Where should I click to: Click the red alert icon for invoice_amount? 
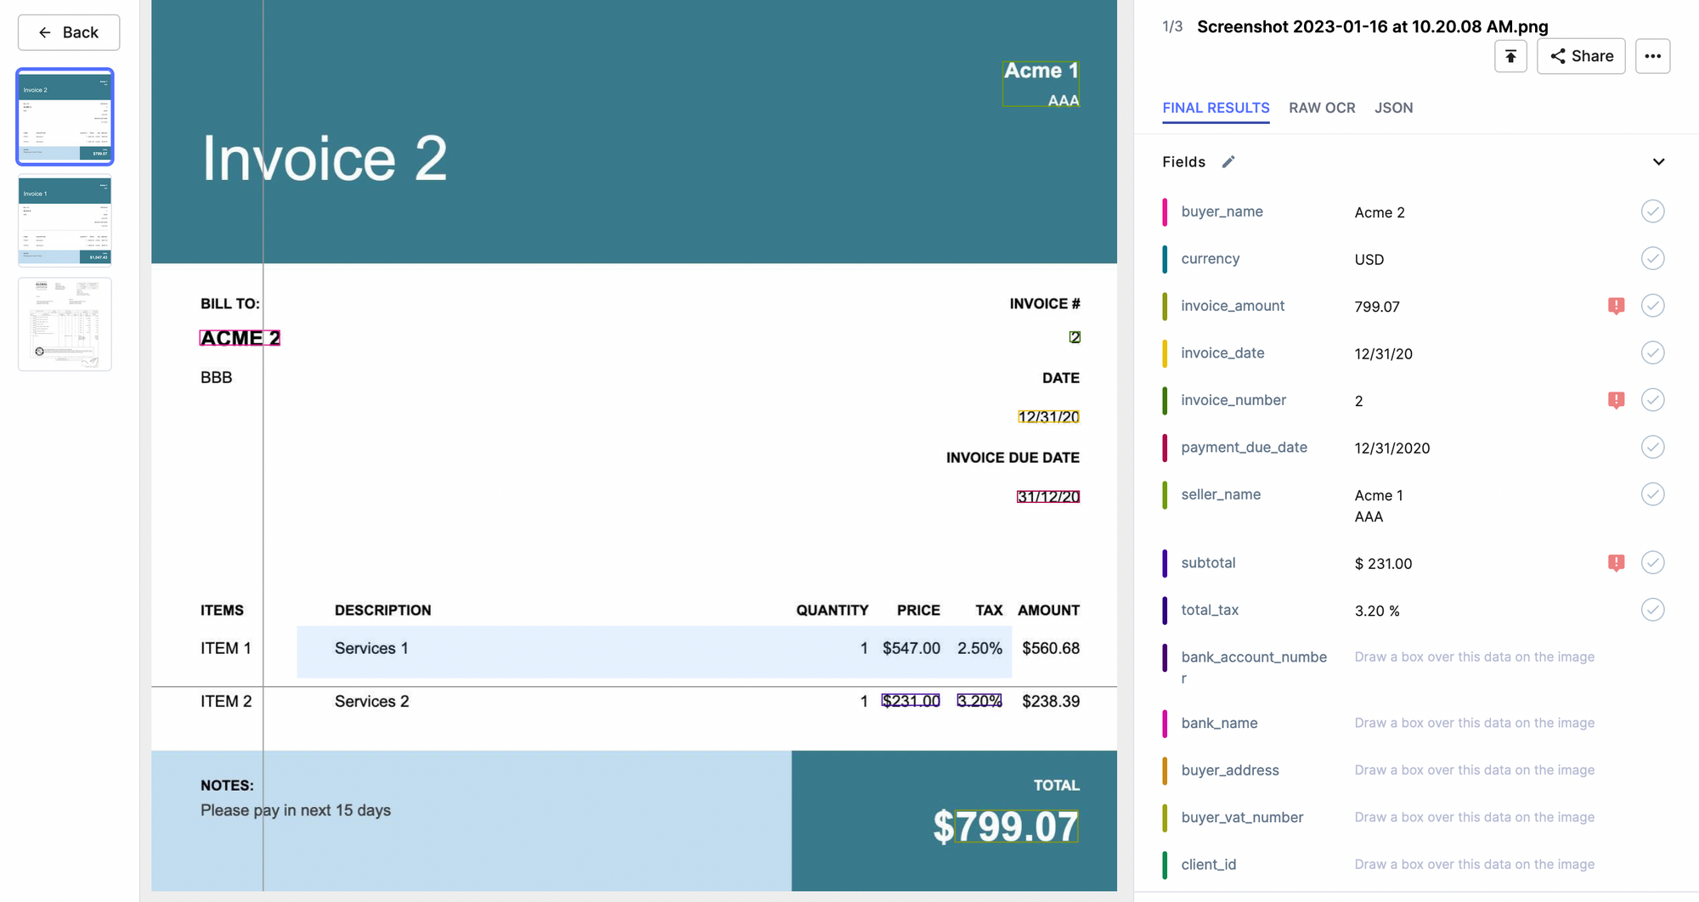(1616, 306)
